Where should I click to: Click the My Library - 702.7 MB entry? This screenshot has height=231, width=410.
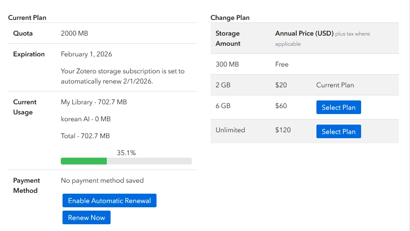point(94,102)
